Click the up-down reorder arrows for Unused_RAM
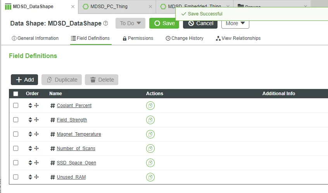This screenshot has width=328, height=193. click(30, 177)
